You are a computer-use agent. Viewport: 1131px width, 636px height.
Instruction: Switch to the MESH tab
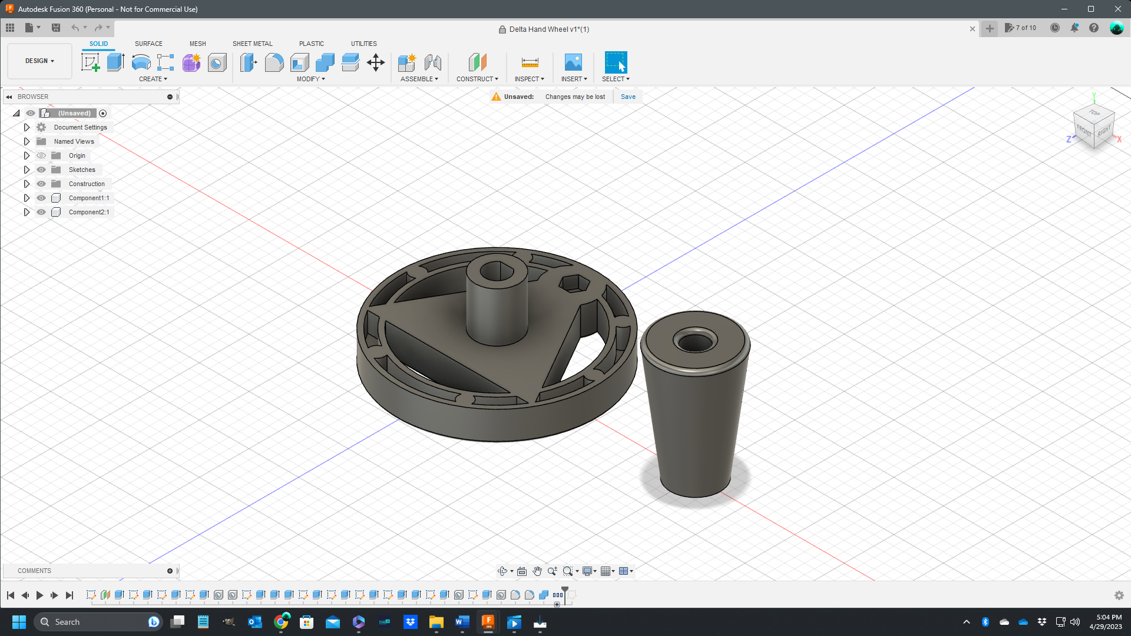pyautogui.click(x=197, y=44)
